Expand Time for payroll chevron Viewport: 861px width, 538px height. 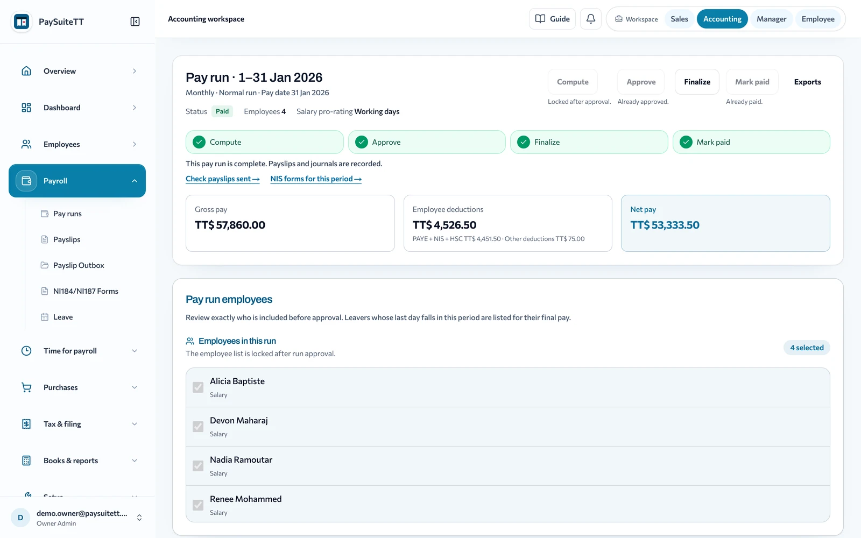tap(135, 351)
